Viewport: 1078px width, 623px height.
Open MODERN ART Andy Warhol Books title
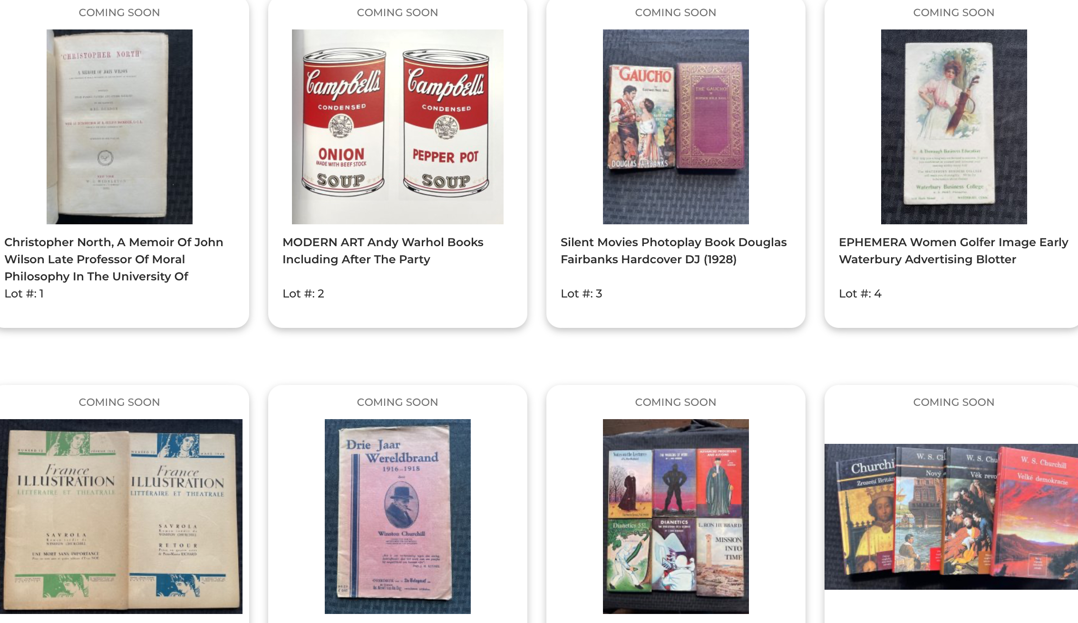[x=383, y=250]
